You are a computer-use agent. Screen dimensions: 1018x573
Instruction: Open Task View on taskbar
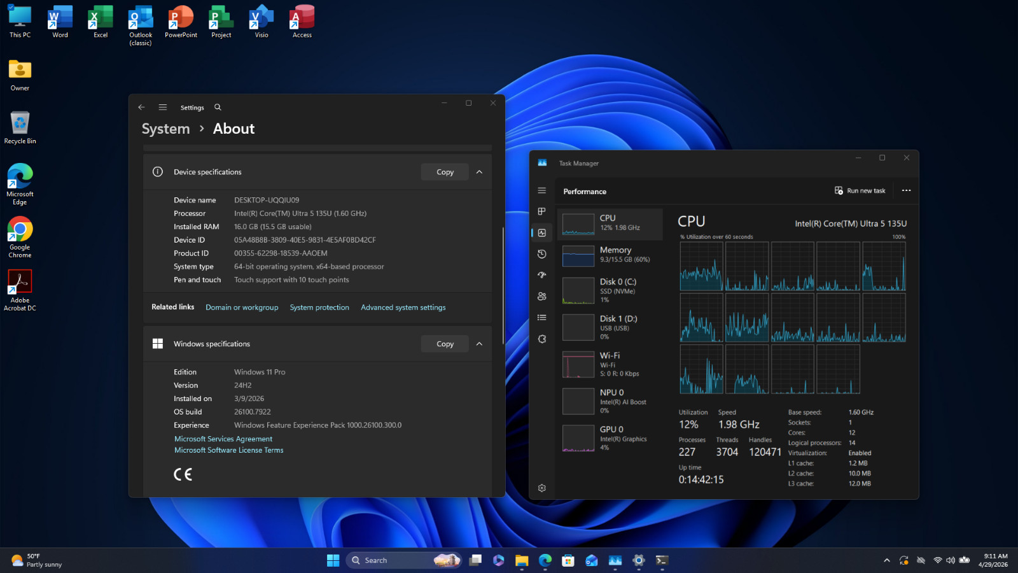(475, 560)
